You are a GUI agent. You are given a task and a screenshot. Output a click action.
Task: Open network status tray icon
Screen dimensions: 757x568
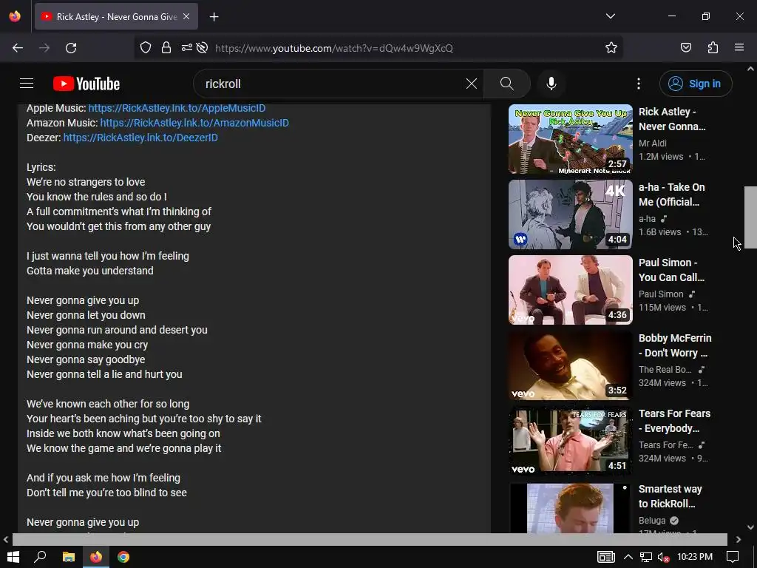[x=645, y=558]
